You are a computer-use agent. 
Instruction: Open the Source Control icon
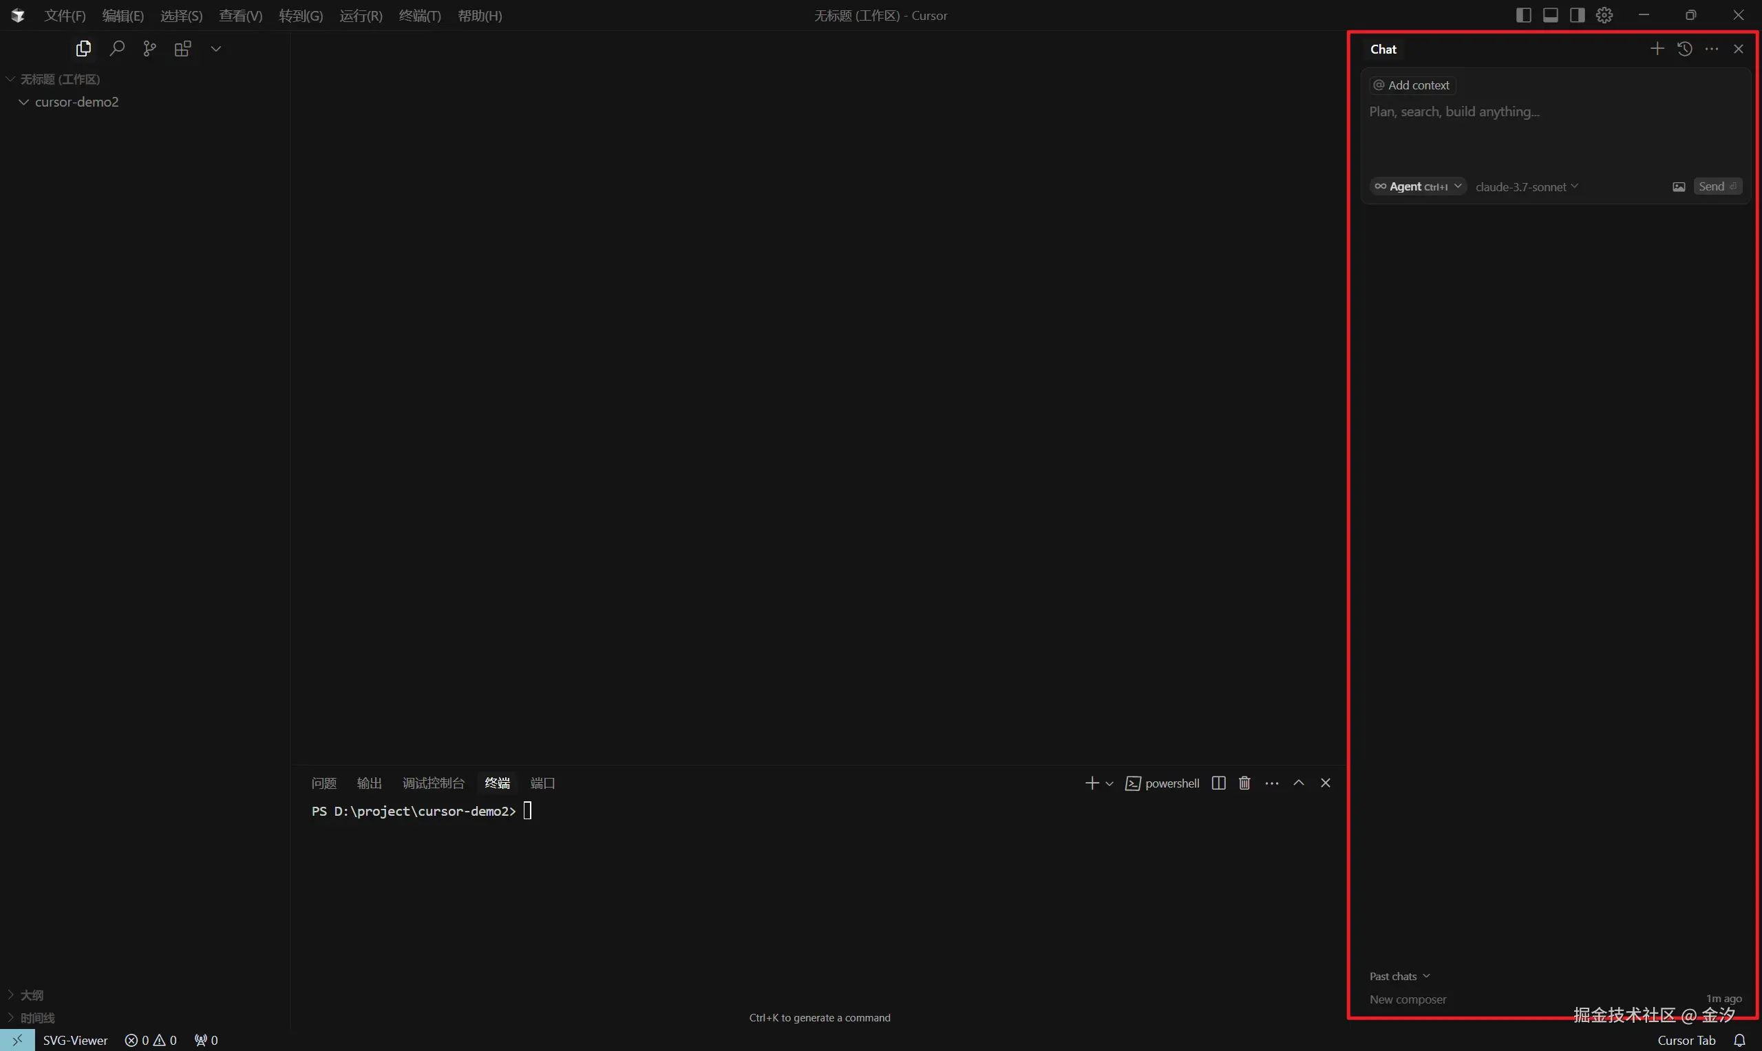149,48
